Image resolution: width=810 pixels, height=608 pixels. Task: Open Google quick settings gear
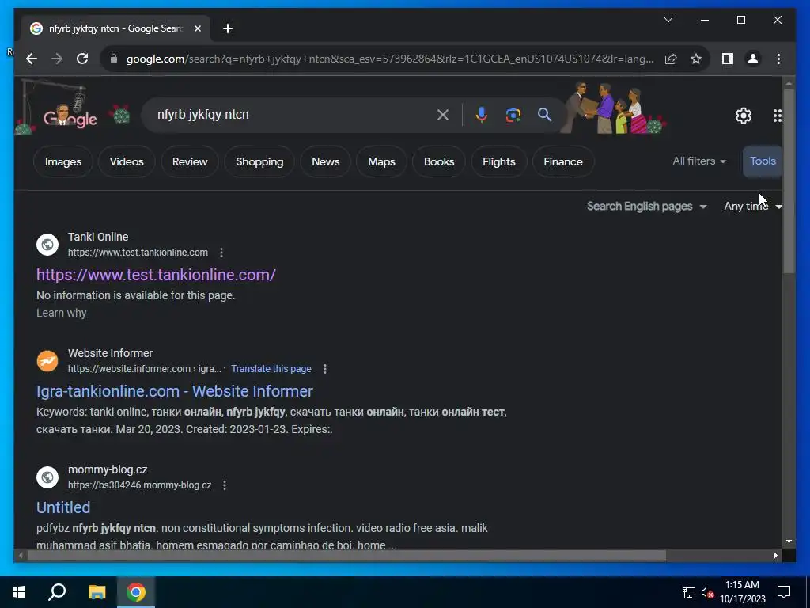744,116
